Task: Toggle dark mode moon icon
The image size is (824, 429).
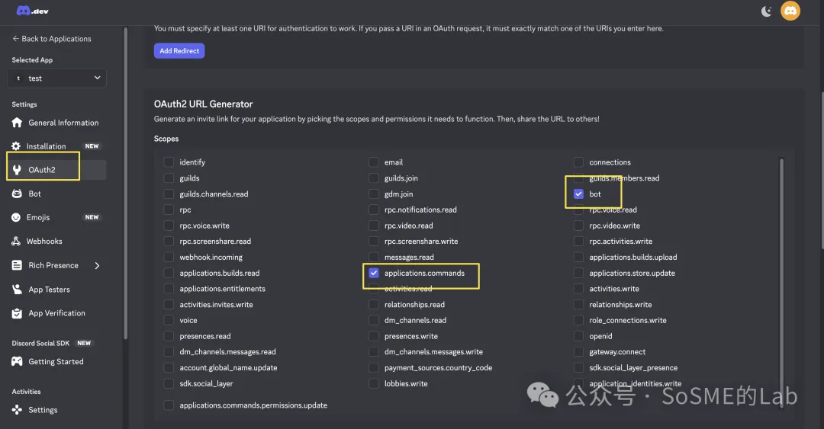Action: click(x=767, y=11)
